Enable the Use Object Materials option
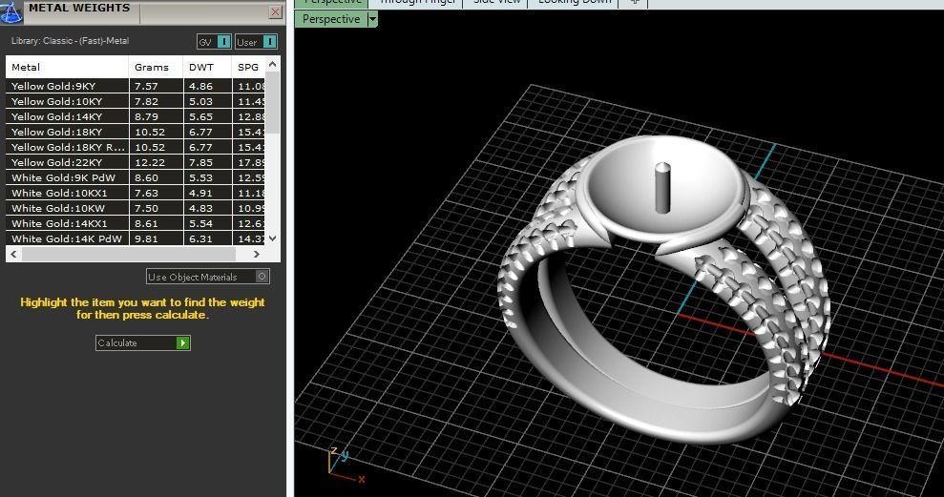Viewport: 944px width, 497px height. click(208, 277)
